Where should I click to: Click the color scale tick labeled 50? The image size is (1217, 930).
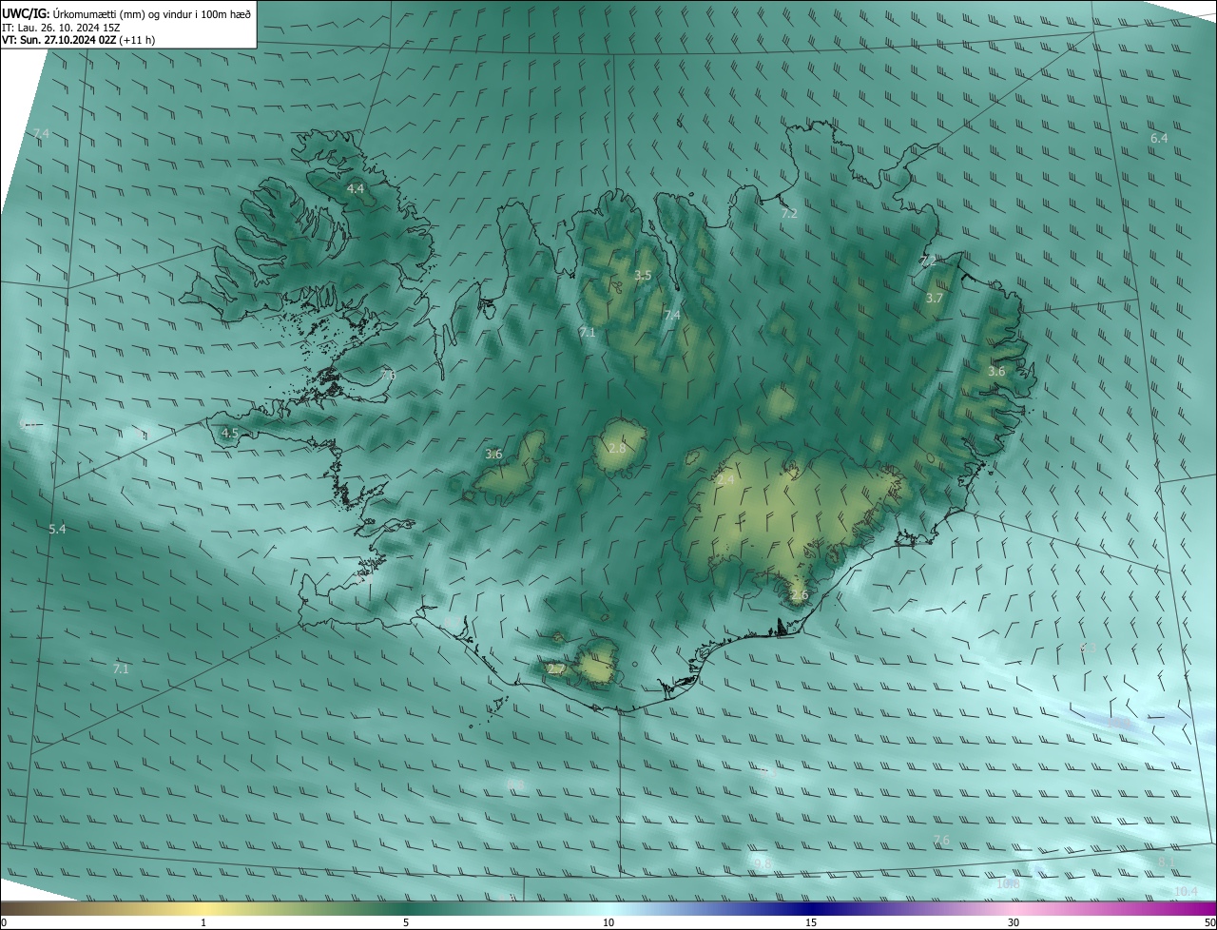tap(1209, 922)
